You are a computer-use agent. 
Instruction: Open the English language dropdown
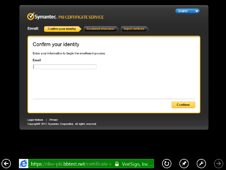pos(187,11)
